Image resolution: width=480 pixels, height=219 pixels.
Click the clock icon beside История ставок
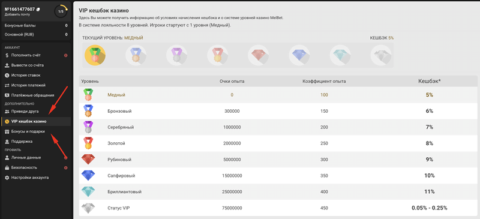click(7, 75)
